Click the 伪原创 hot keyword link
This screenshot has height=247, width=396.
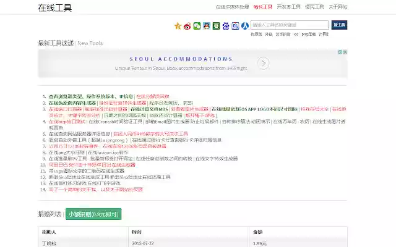pyautogui.click(x=256, y=34)
